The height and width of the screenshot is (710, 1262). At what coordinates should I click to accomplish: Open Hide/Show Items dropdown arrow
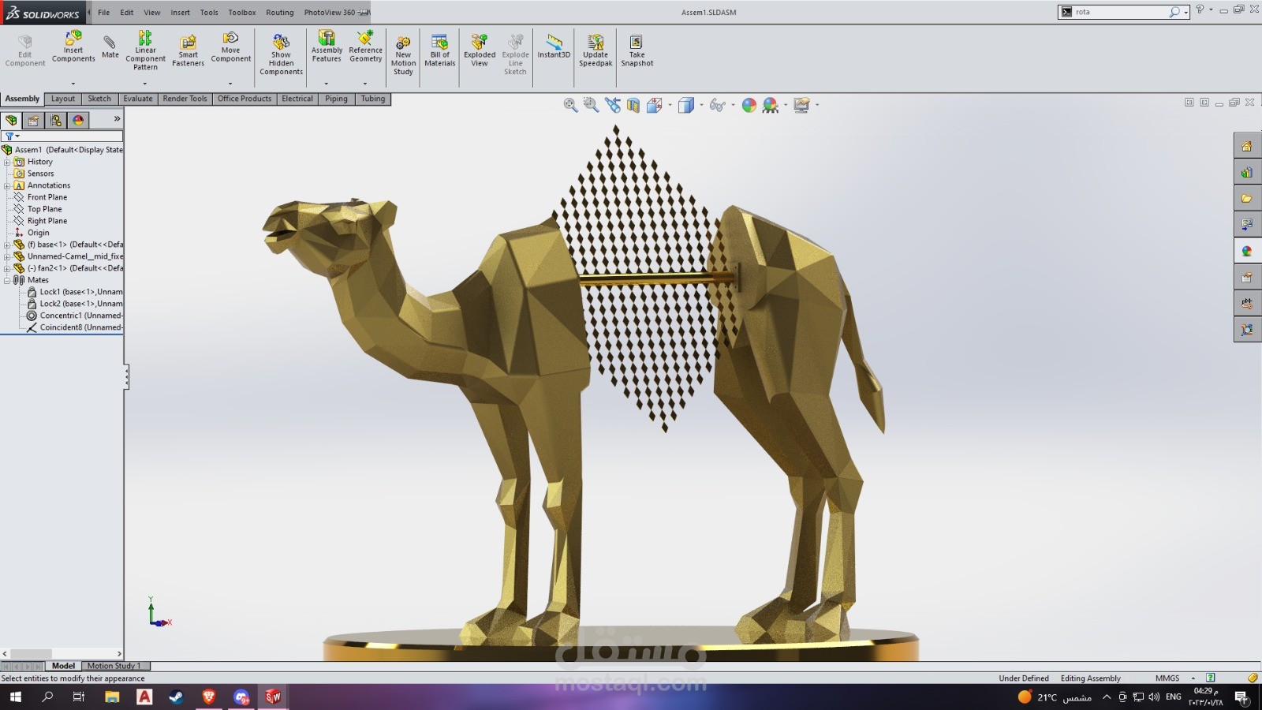point(732,105)
